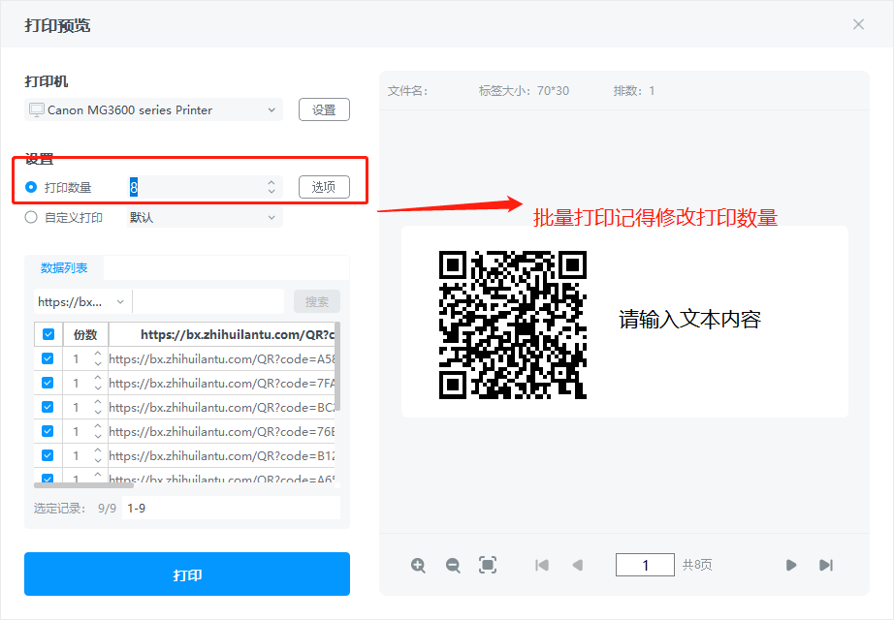Select the 打印数量 radio button

pos(32,187)
